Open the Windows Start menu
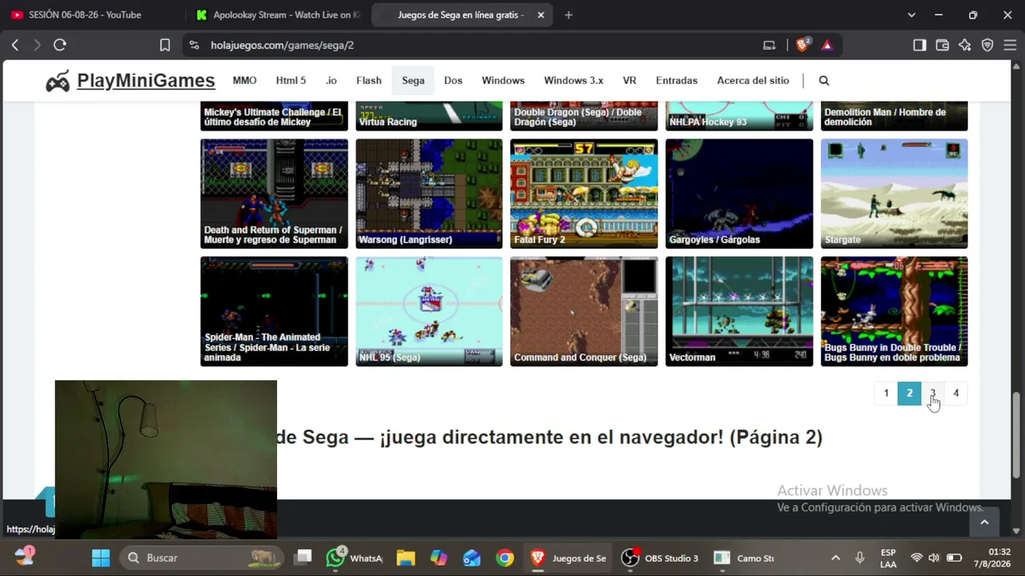 coord(101,558)
